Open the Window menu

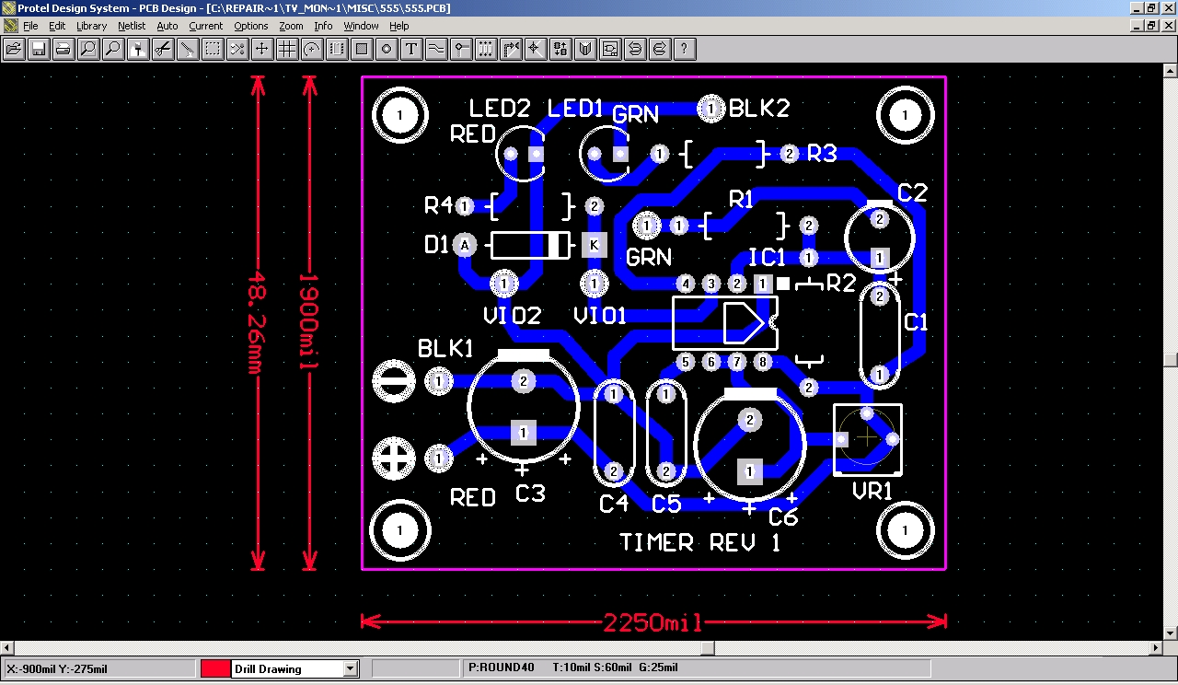(x=362, y=26)
